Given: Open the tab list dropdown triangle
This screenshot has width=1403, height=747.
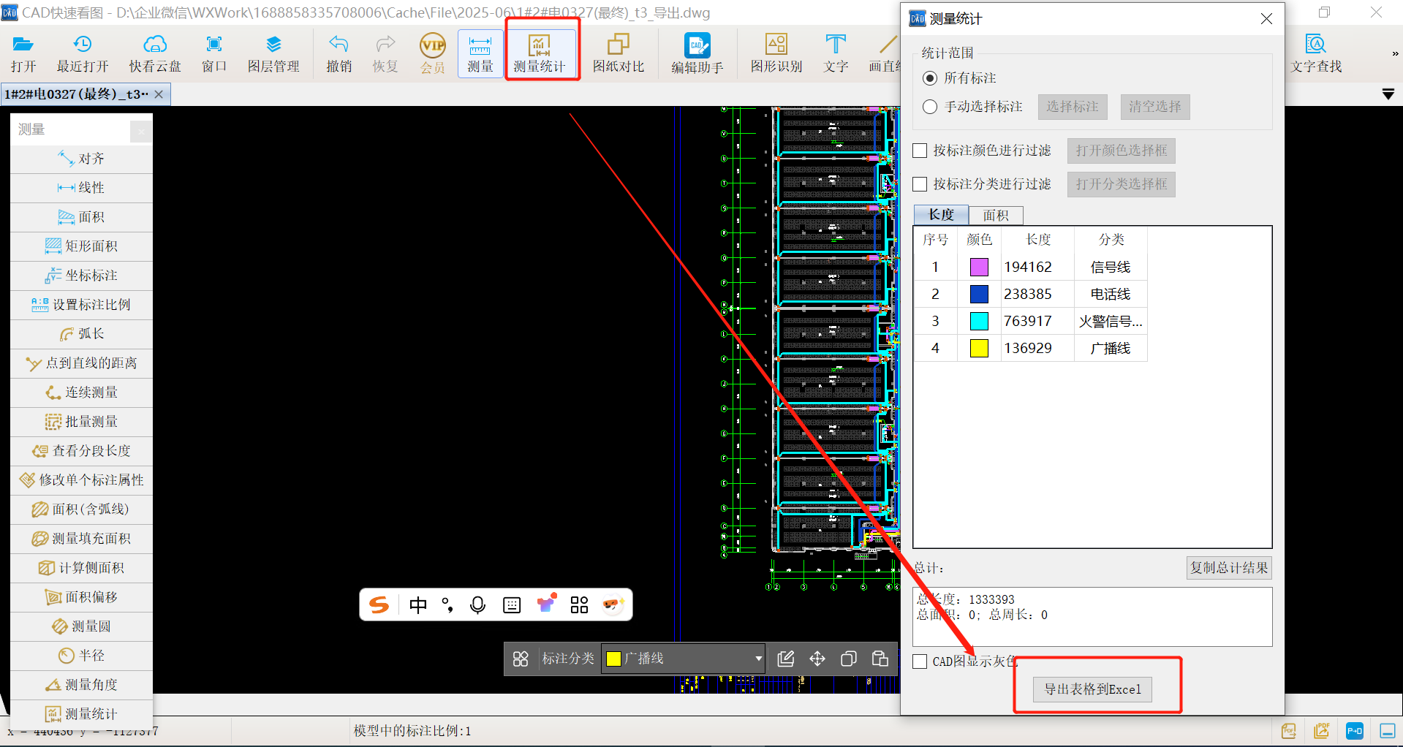Looking at the screenshot, I should pos(1388,94).
